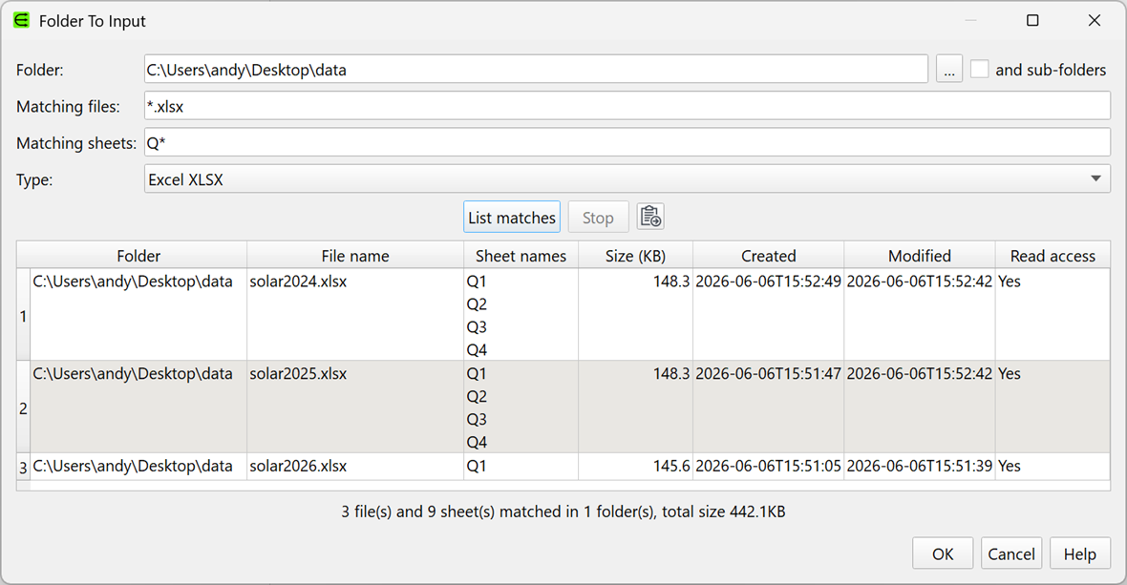
Task: Click the Cancel button
Action: 1011,554
